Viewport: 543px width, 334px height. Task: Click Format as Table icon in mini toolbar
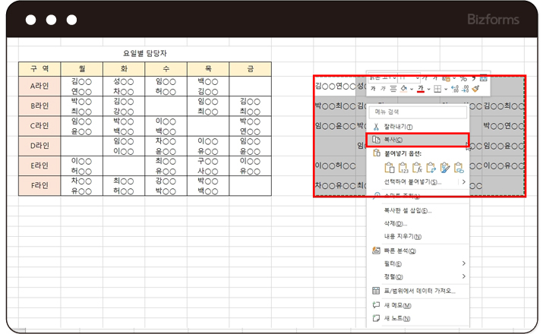click(484, 78)
